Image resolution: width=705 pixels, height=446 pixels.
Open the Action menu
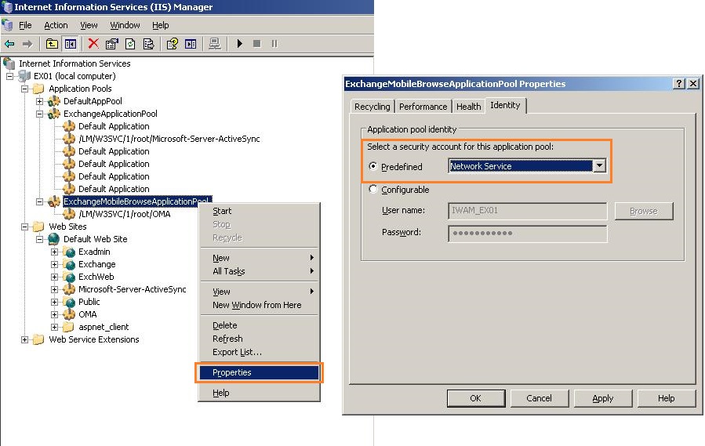coord(56,25)
